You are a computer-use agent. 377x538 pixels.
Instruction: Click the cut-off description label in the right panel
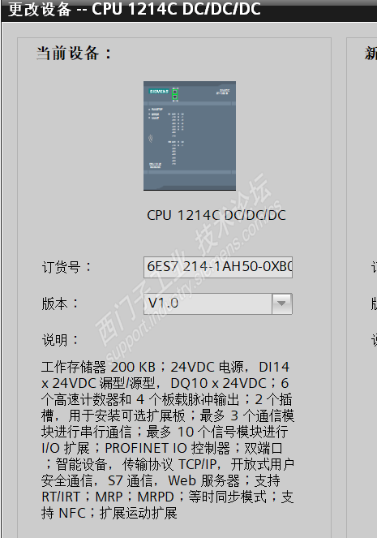pos(374,340)
